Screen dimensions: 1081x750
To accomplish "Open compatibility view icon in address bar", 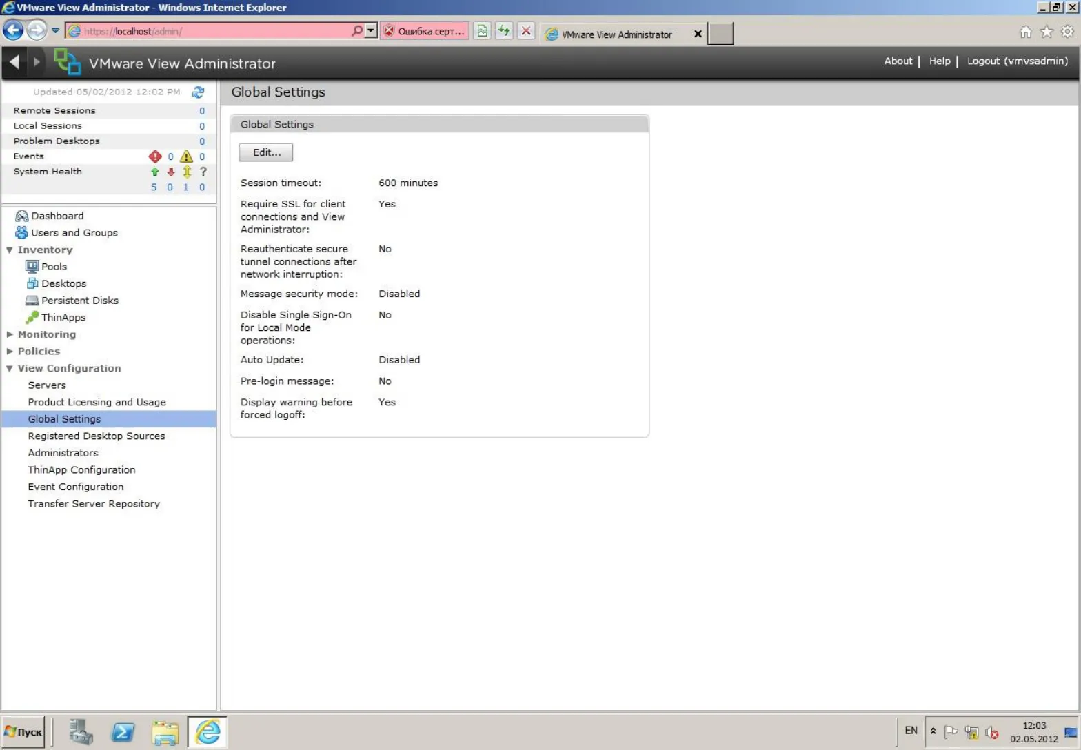I will click(483, 31).
